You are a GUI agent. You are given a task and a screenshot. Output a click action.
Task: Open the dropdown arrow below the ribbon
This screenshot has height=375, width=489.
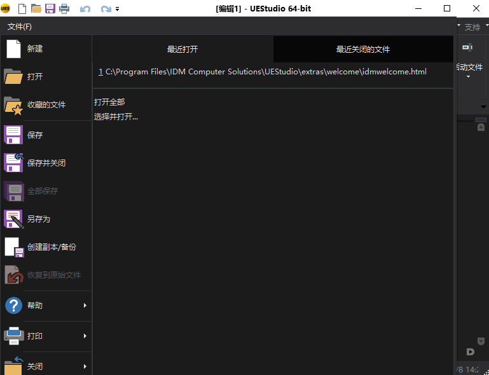coord(483,107)
